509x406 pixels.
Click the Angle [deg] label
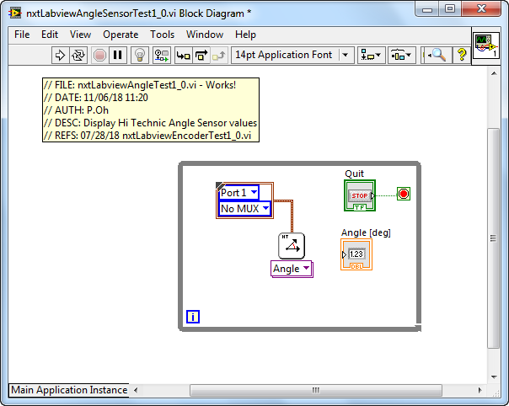coord(366,232)
